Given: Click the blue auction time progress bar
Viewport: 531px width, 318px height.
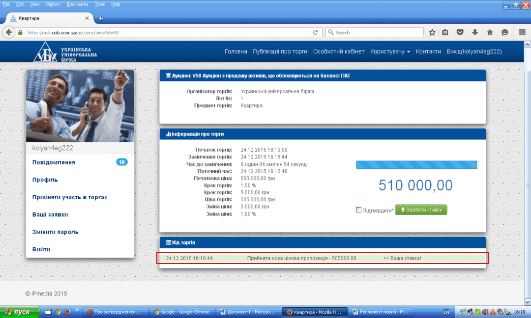Looking at the screenshot, I should pos(416,165).
